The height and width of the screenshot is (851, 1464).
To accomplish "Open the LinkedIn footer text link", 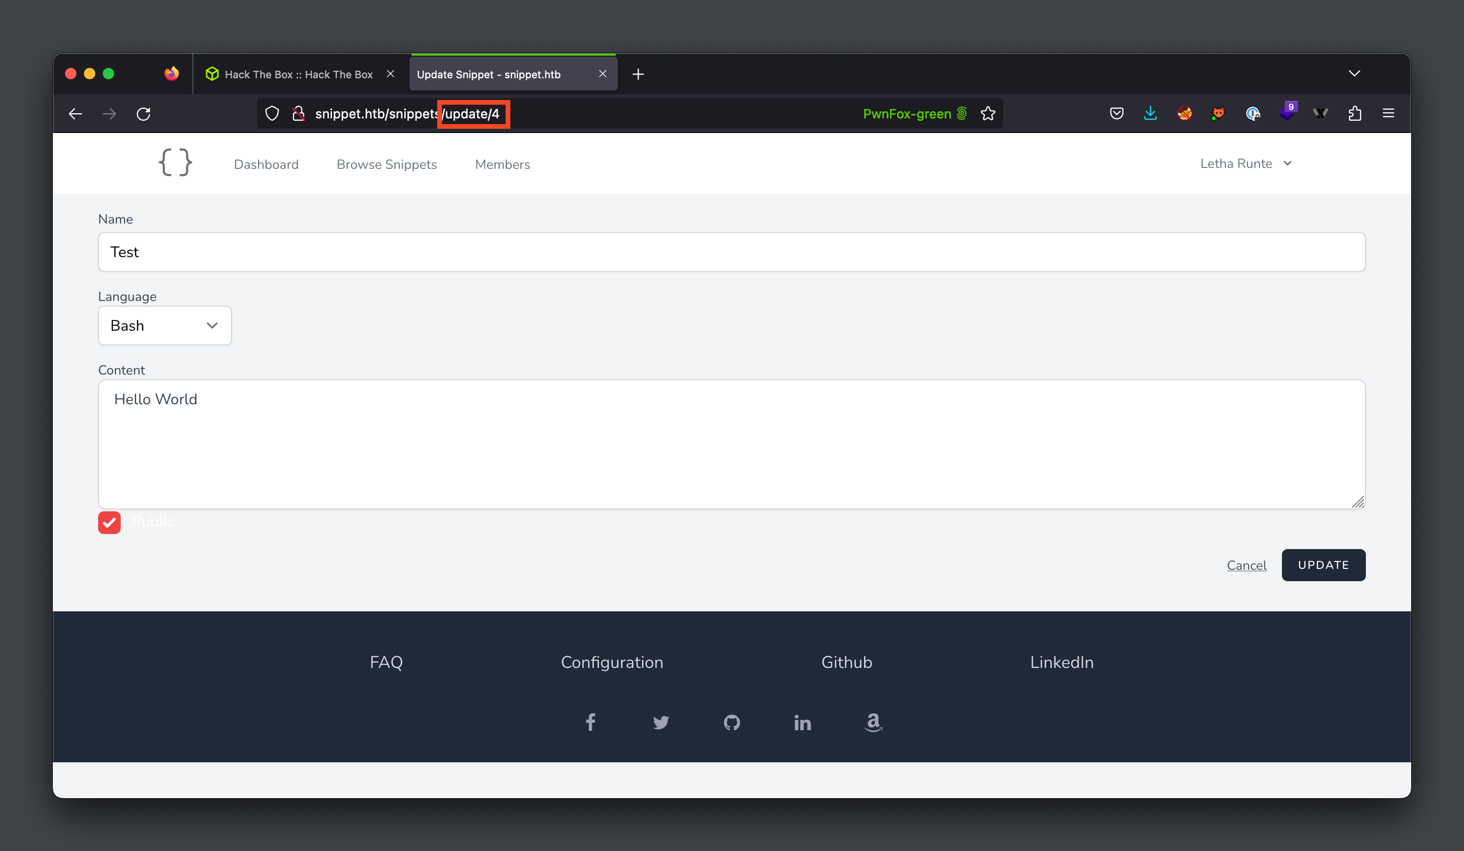I will [1062, 662].
